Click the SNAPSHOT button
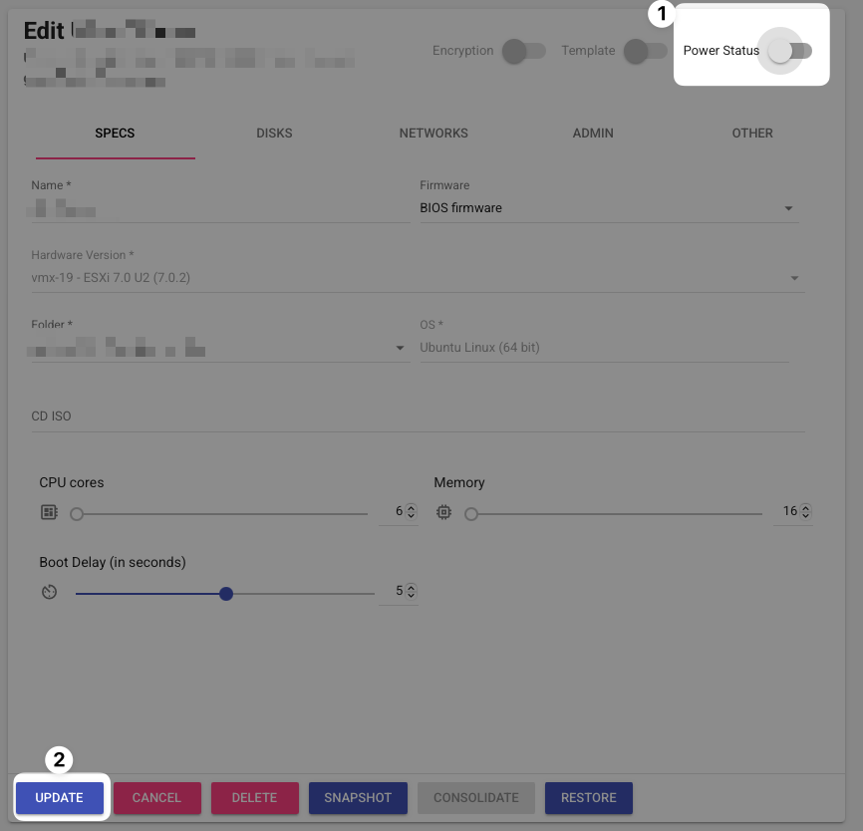This screenshot has width=863, height=831. pos(358,798)
